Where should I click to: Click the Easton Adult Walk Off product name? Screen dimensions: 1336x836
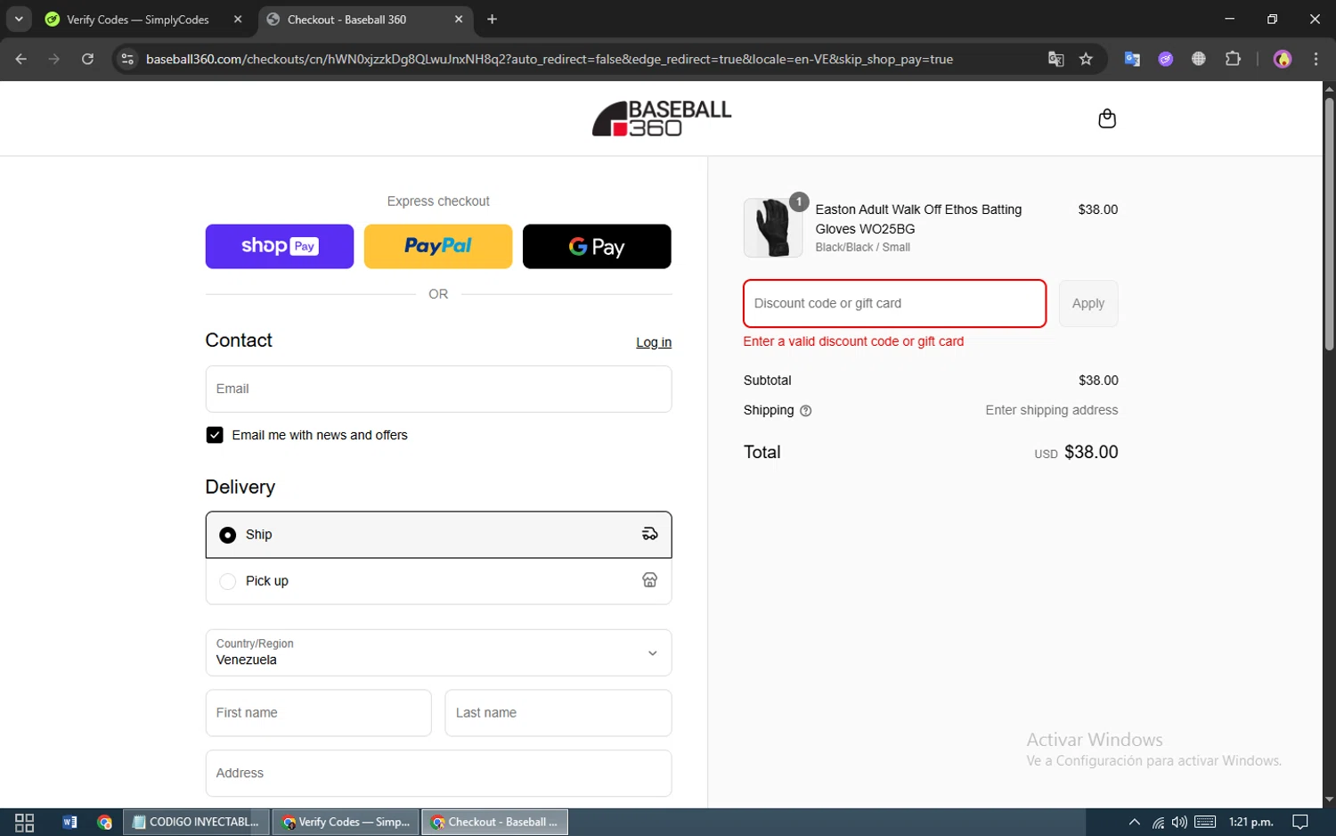[x=918, y=219]
